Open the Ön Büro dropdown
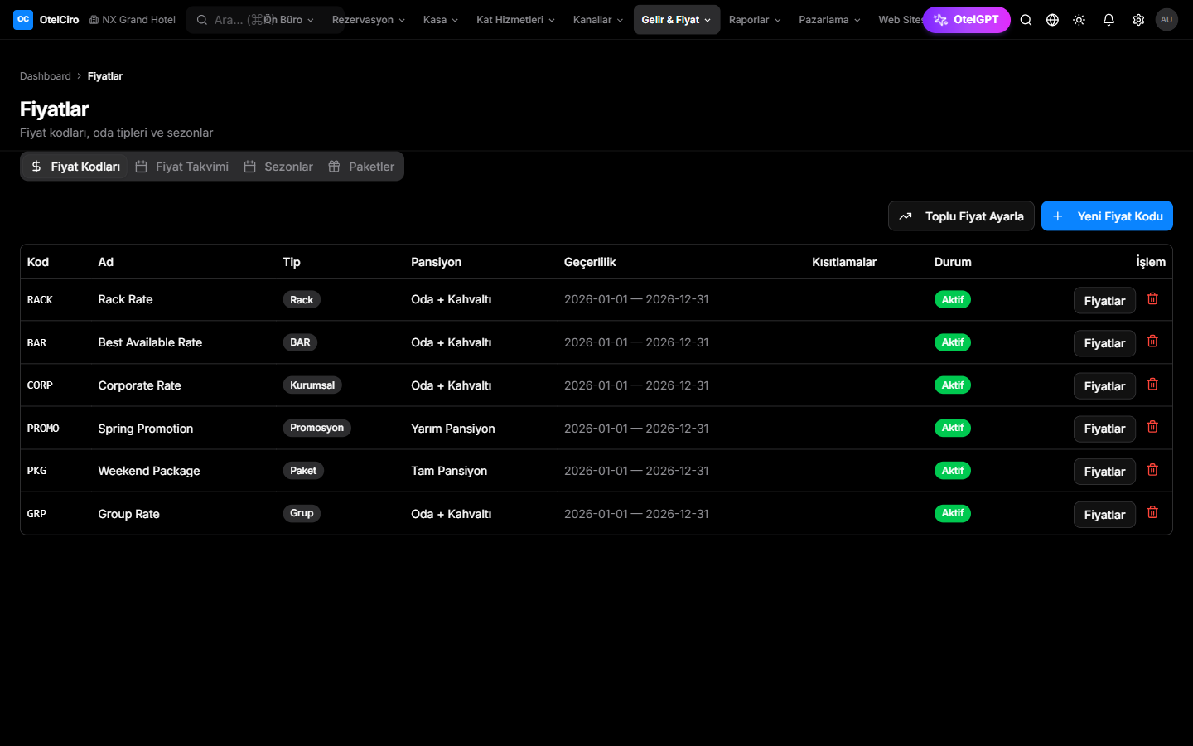Viewport: 1193px width, 746px height. (290, 20)
